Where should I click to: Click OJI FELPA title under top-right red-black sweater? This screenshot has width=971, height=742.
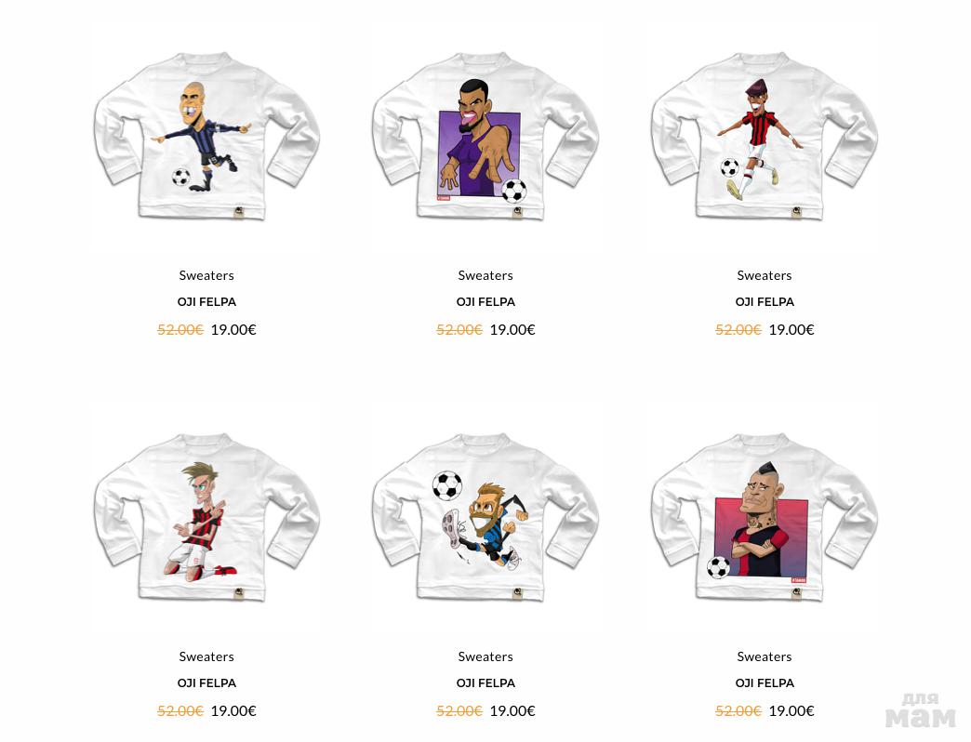tap(765, 302)
